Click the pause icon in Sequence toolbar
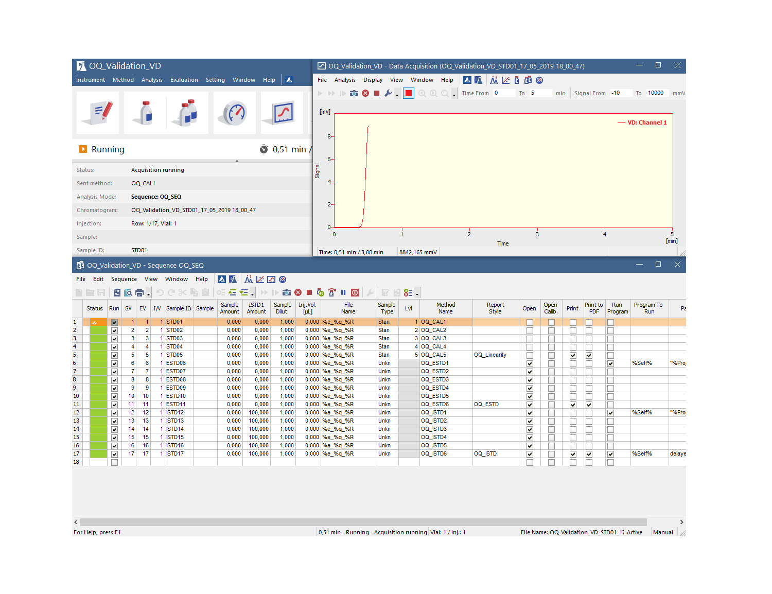This screenshot has width=772, height=594. pos(343,292)
